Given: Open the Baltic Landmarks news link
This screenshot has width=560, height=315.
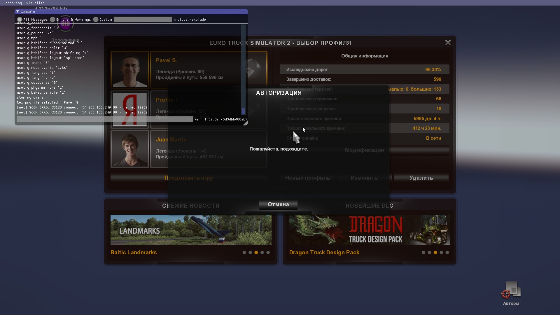Looking at the screenshot, I should coord(134,253).
